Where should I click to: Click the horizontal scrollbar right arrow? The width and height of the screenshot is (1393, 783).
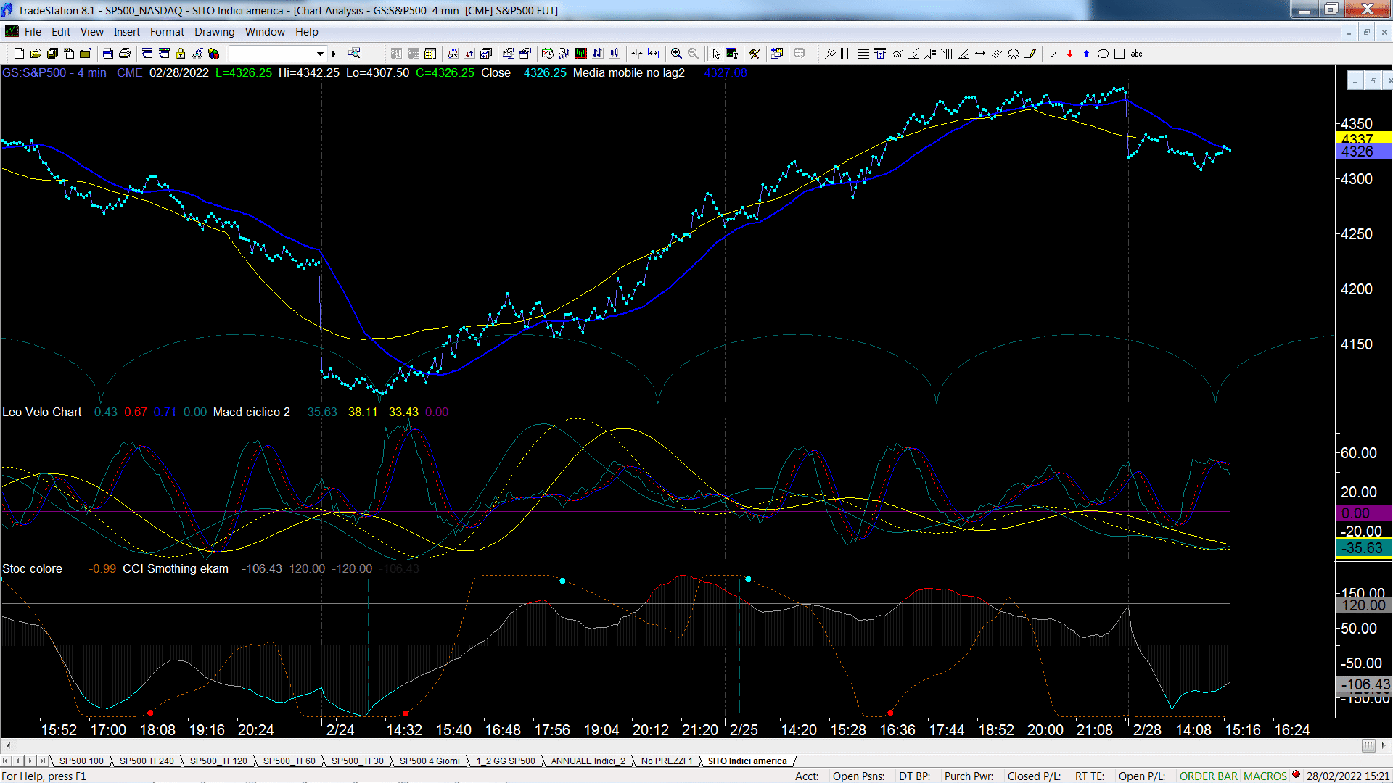(x=1383, y=745)
